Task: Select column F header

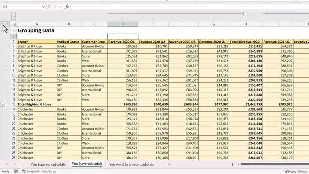Action: pos(183,24)
